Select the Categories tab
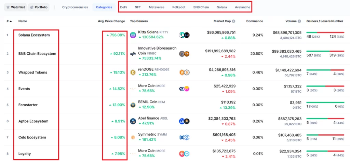Image resolution: width=350 pixels, height=161 pixels. click(x=104, y=7)
